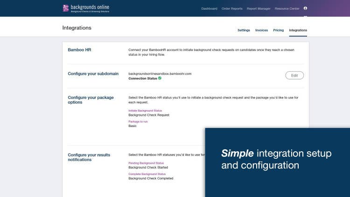Click the Edit subdomain button
Screen dimensions: 350x197
[294, 75]
